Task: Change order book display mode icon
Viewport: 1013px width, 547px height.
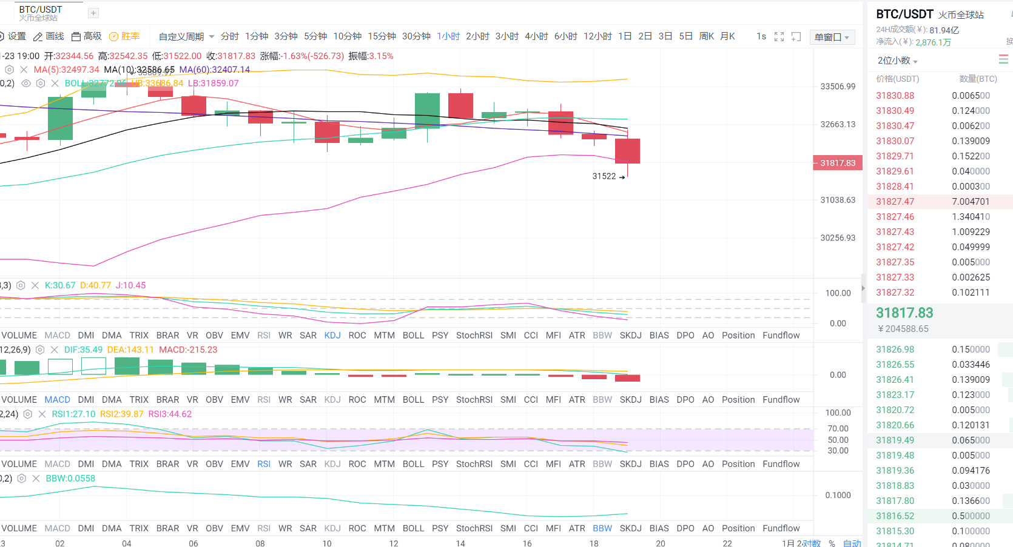Action: (1003, 59)
